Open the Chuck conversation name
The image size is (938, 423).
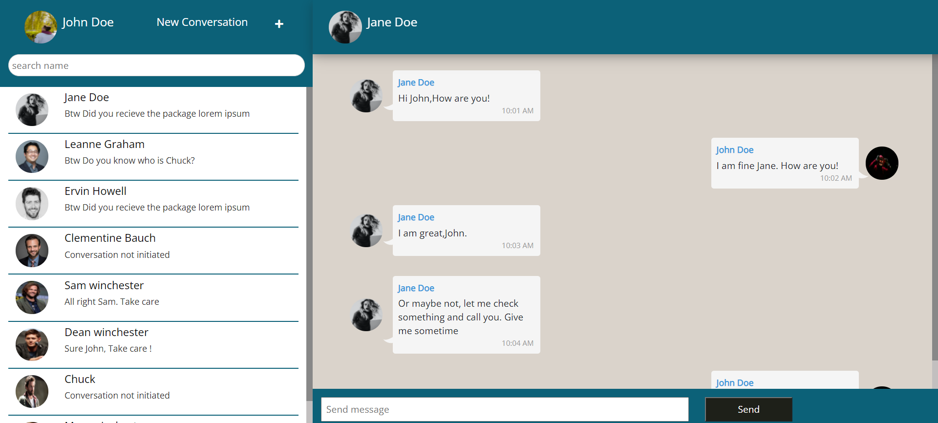(80, 379)
